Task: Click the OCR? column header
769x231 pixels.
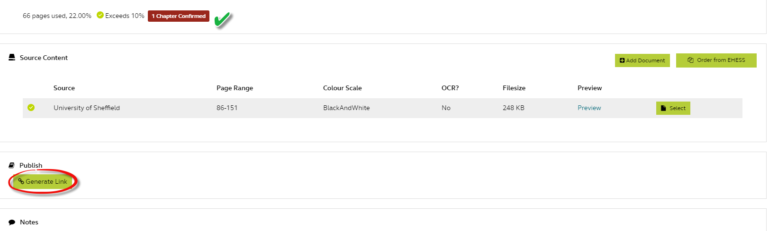Action: coord(450,88)
